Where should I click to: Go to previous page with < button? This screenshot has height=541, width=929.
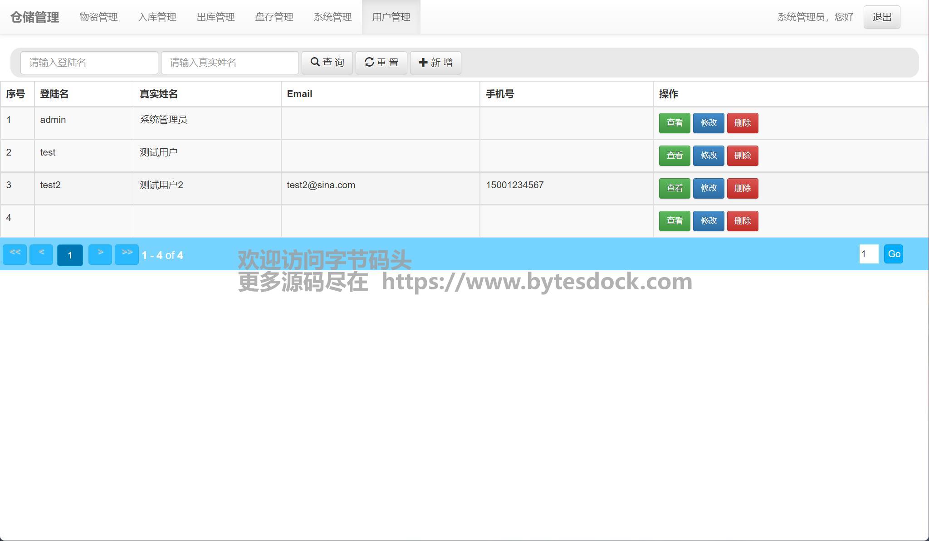41,254
